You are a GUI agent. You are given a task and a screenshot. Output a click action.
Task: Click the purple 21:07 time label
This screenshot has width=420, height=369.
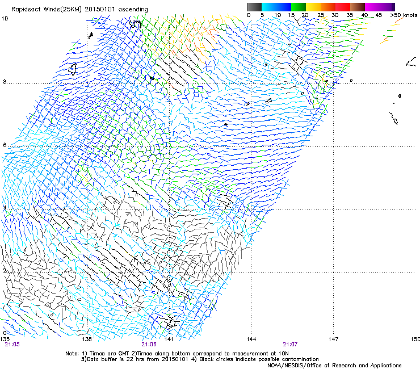(290, 345)
